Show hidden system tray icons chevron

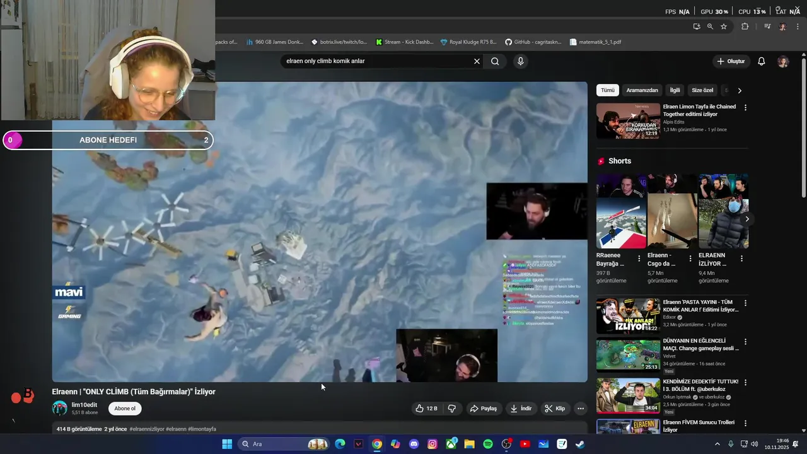717,444
